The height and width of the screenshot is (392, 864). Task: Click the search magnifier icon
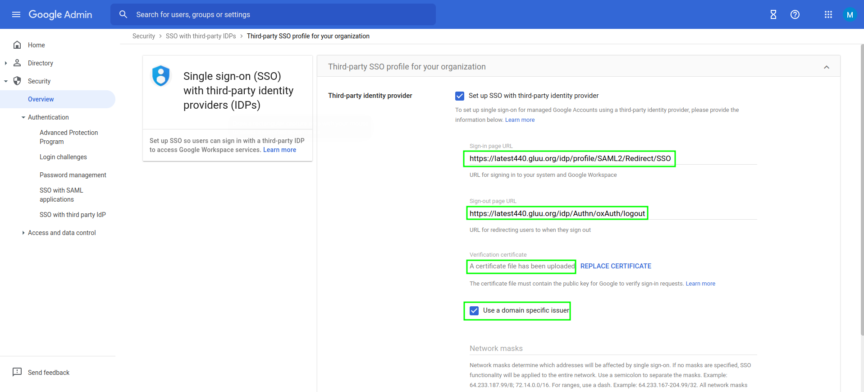(x=123, y=14)
